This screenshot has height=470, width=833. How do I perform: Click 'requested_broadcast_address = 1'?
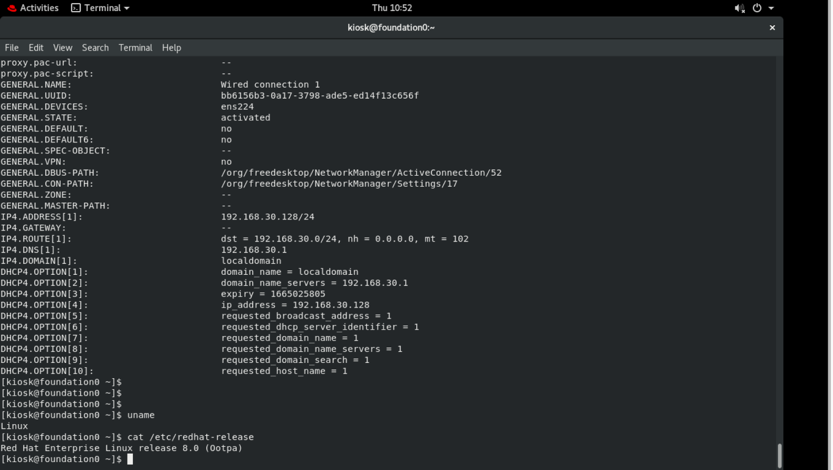tap(306, 316)
